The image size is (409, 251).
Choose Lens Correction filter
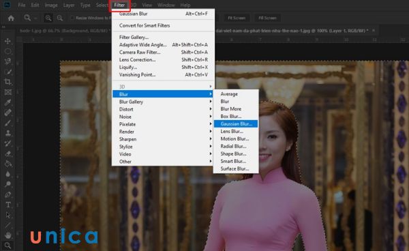click(x=164, y=60)
